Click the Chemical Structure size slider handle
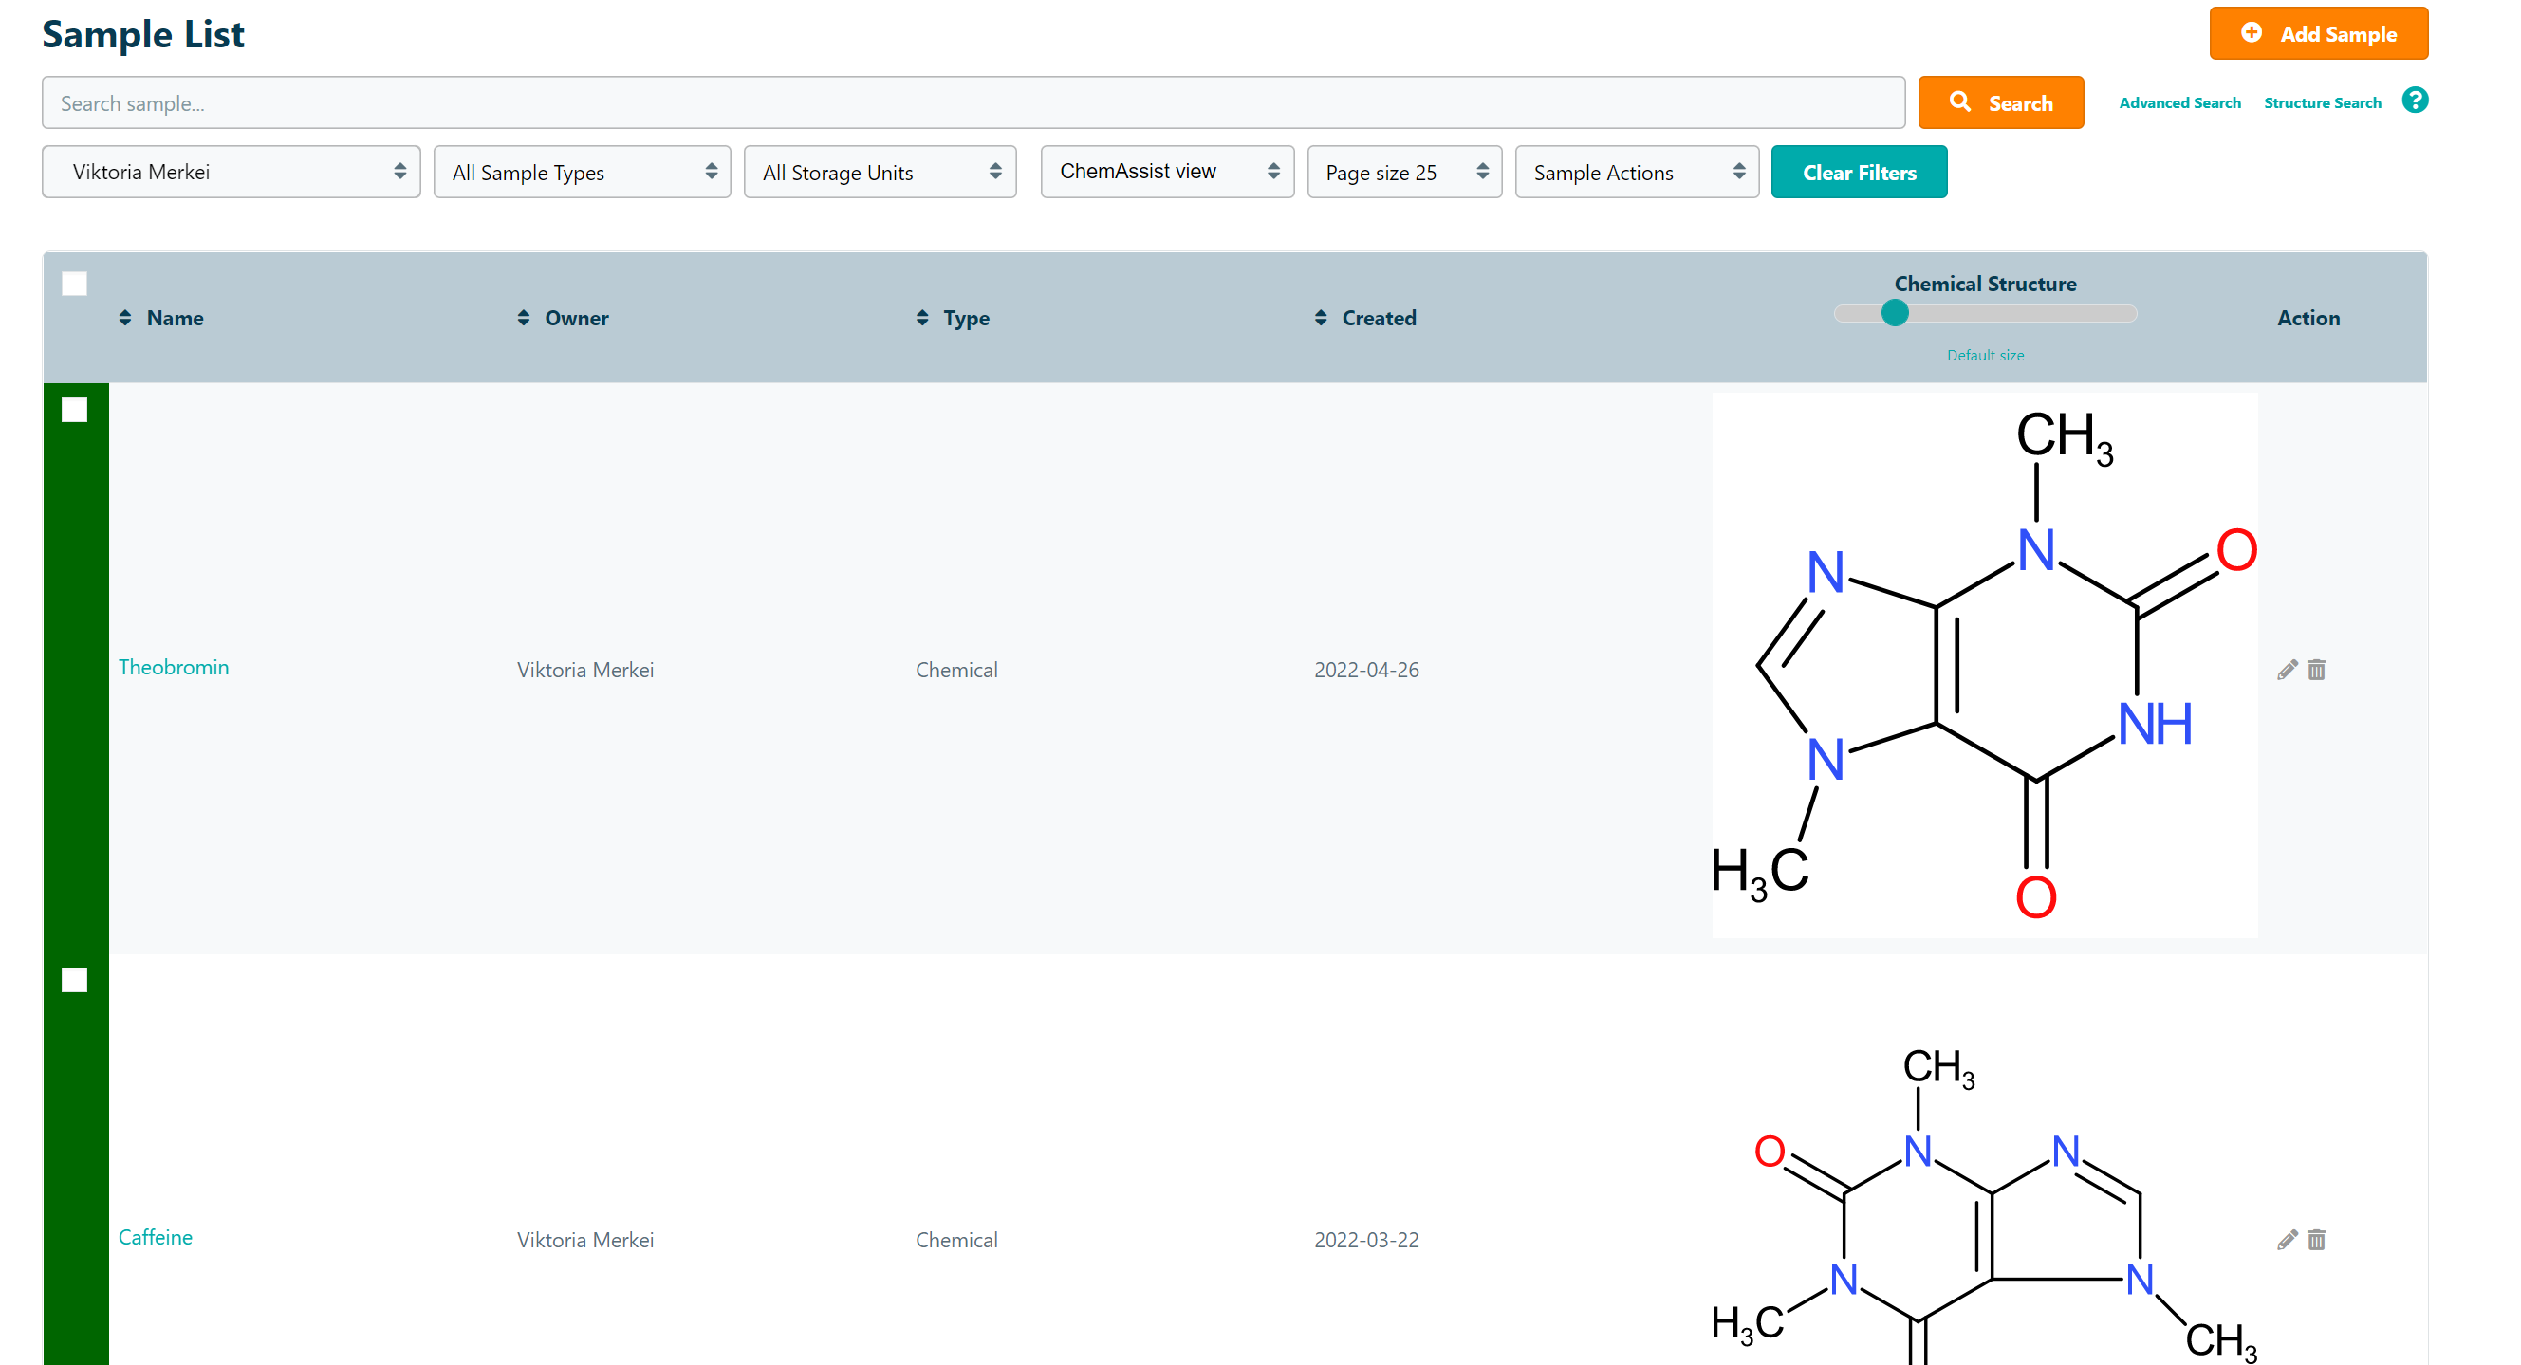Image resolution: width=2521 pixels, height=1365 pixels. click(x=1895, y=313)
